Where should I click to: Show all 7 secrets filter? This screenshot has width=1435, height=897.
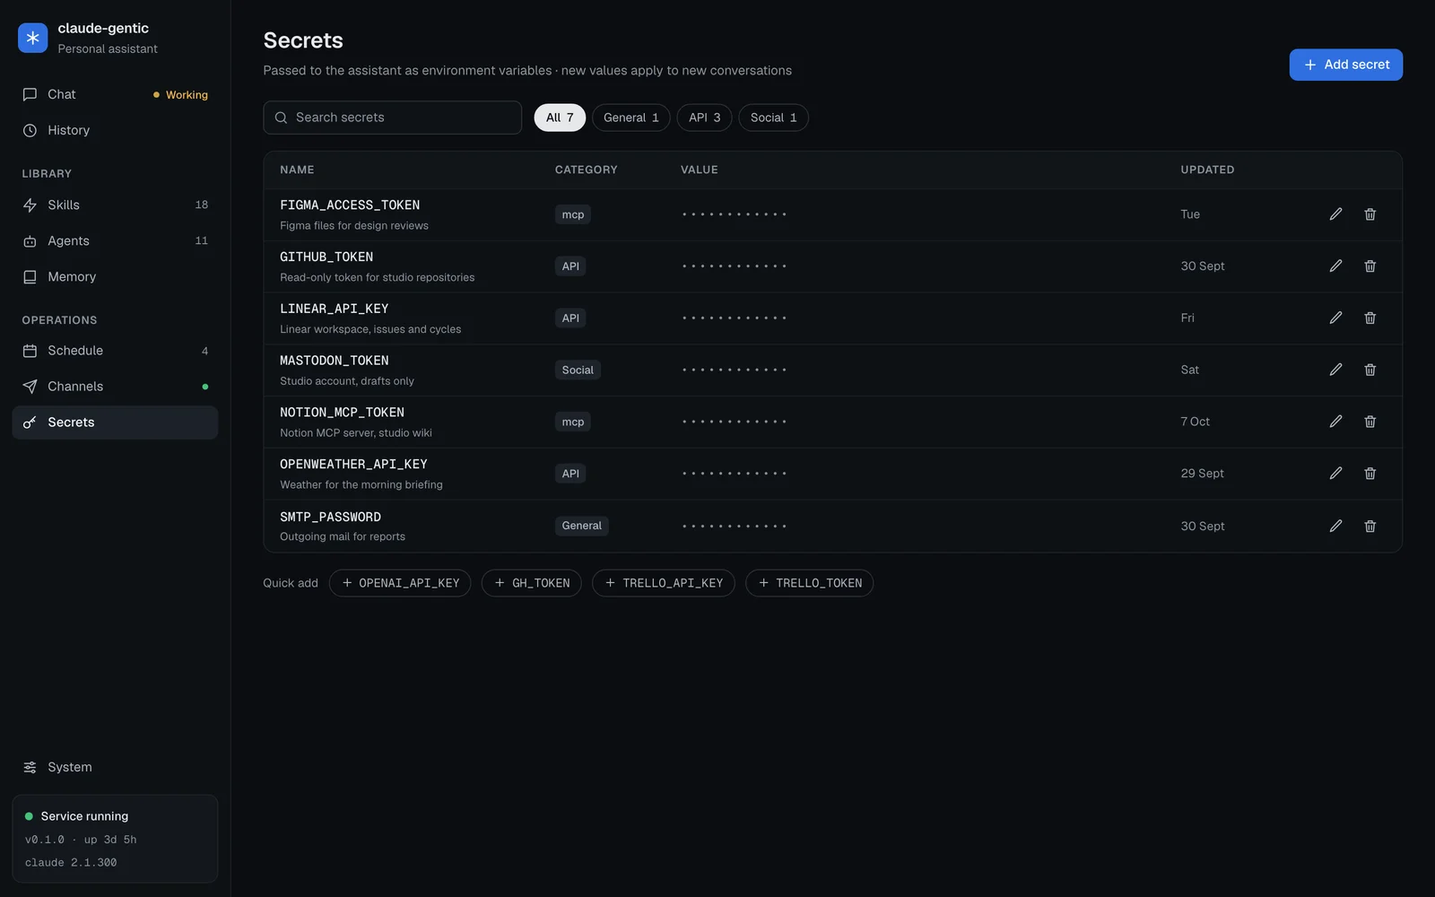(x=560, y=118)
